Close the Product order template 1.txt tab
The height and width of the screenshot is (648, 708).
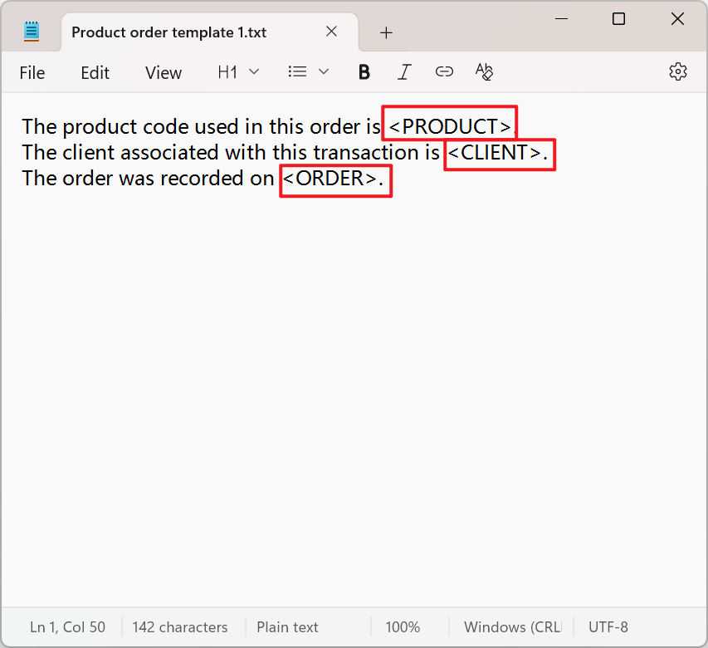pyautogui.click(x=331, y=32)
